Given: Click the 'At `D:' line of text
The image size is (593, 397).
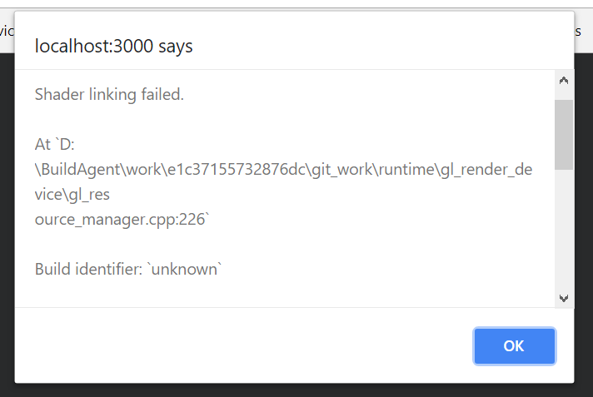Looking at the screenshot, I should coord(54,145).
